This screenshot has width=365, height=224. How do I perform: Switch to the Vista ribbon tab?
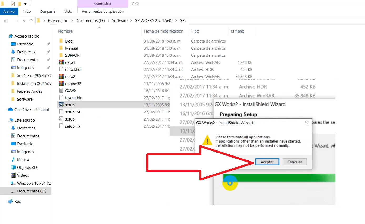click(68, 11)
